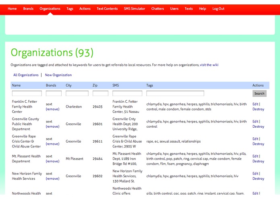Edit the Northwoods Health organization

[x=255, y=193]
